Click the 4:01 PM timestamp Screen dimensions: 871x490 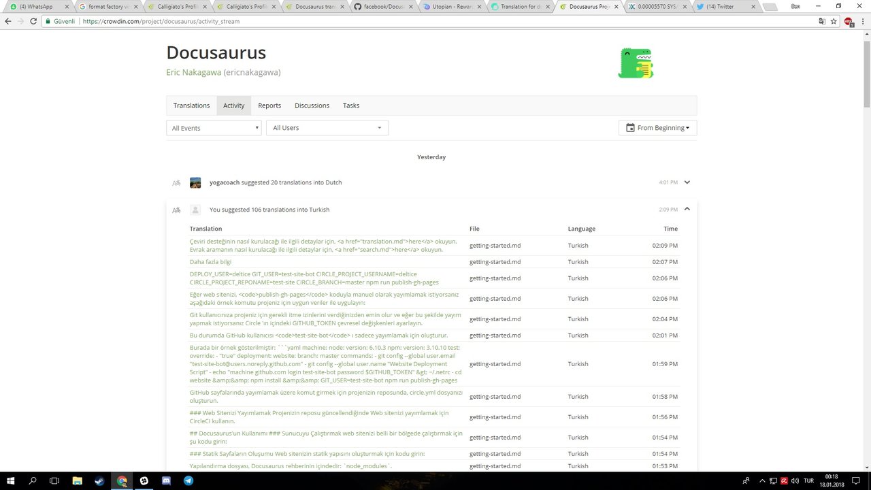click(x=668, y=182)
